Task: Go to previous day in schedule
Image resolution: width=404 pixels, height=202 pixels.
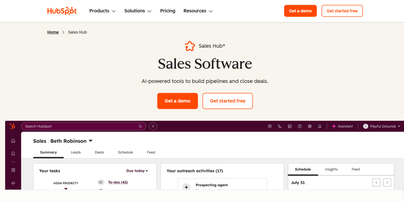Action: [x=376, y=183]
